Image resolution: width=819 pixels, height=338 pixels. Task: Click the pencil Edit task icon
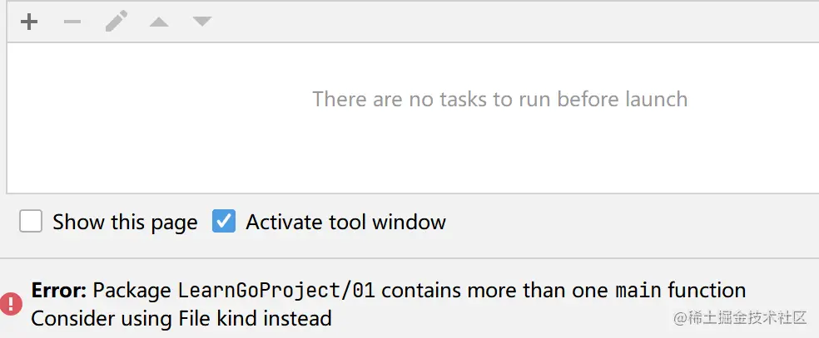pos(116,22)
